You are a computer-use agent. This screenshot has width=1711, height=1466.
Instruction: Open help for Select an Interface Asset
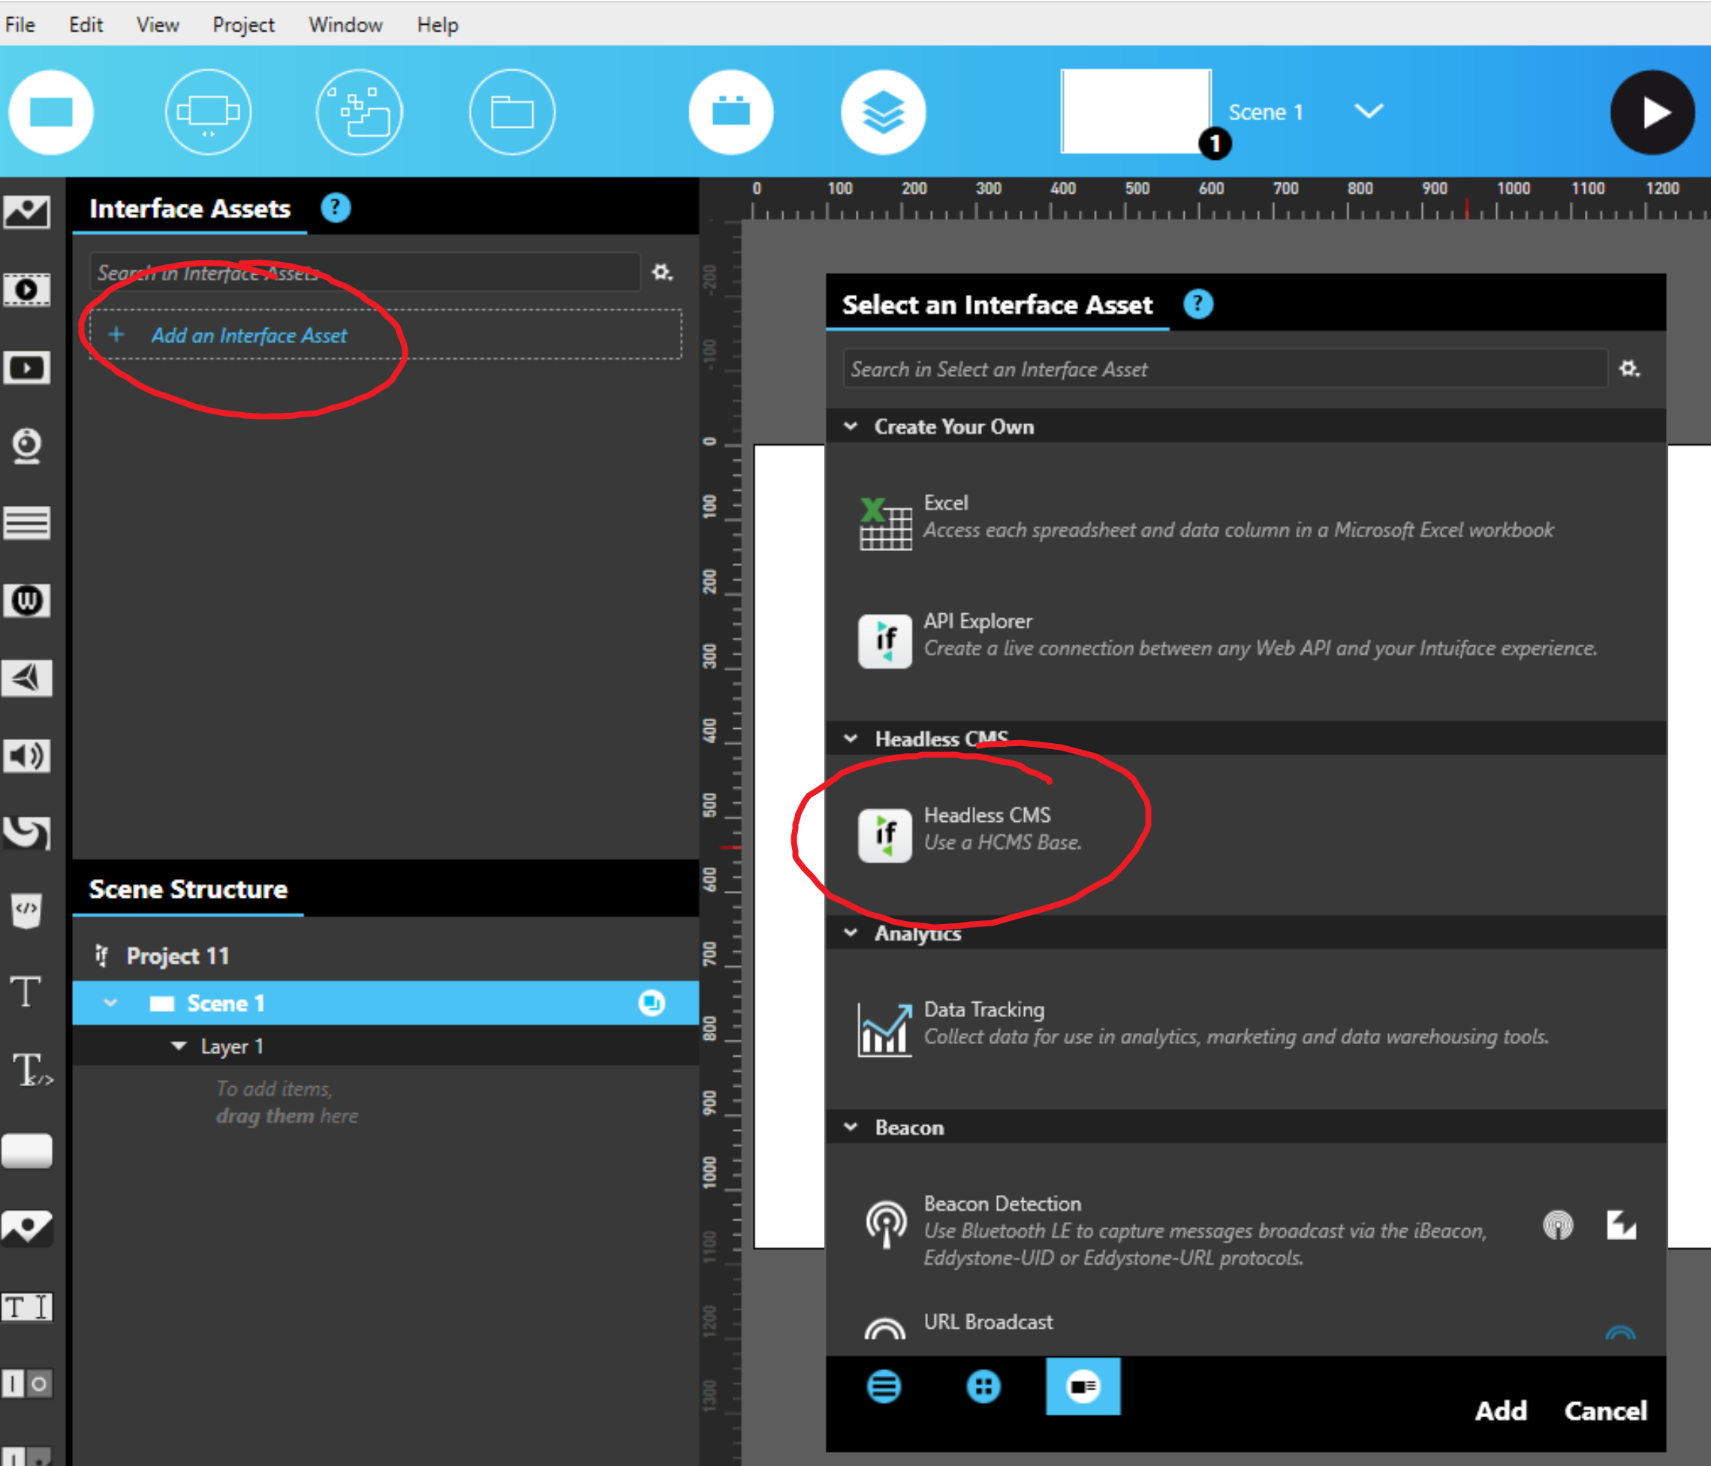tap(1198, 305)
